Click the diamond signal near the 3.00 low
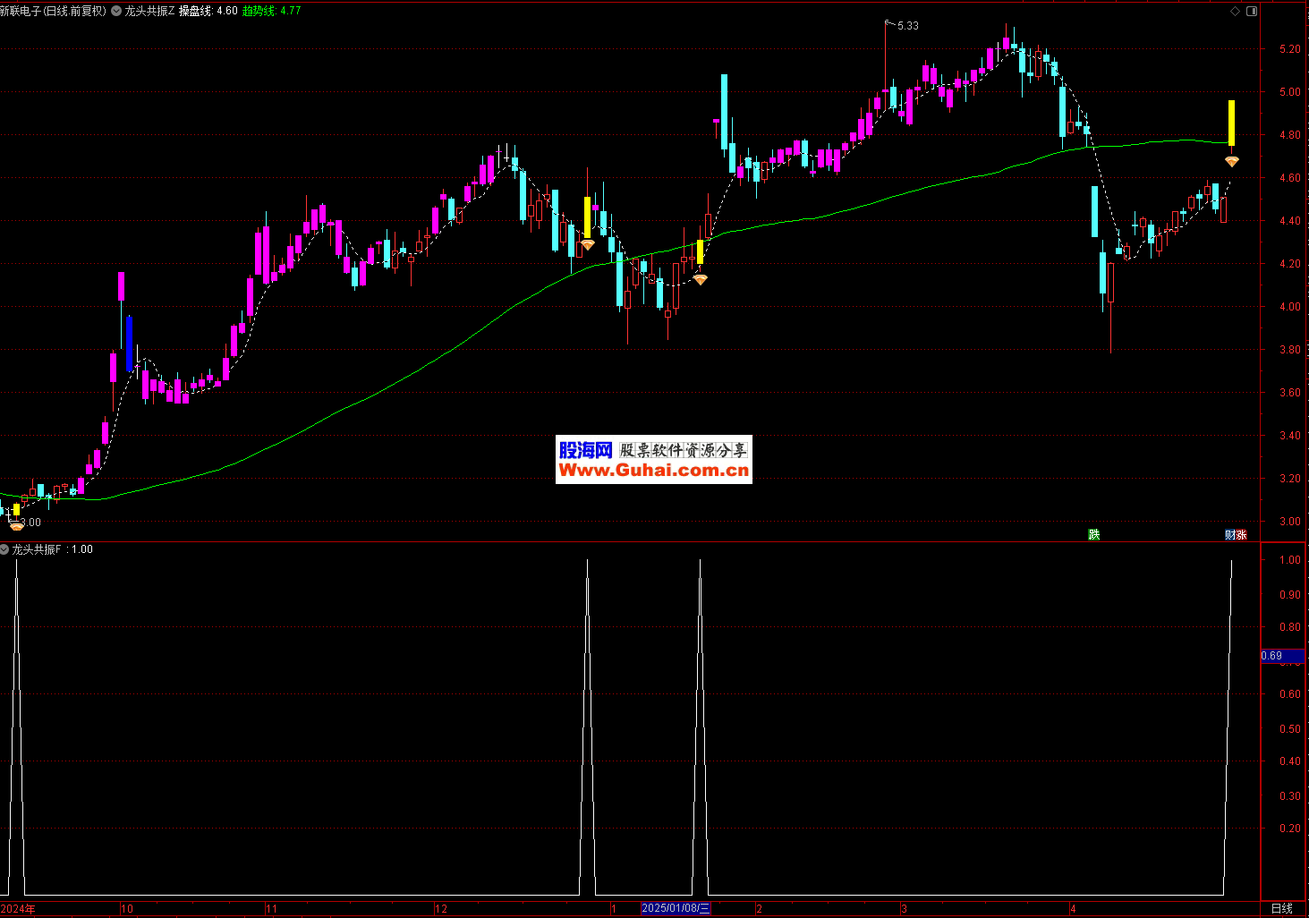This screenshot has width=1309, height=918. pyautogui.click(x=16, y=527)
